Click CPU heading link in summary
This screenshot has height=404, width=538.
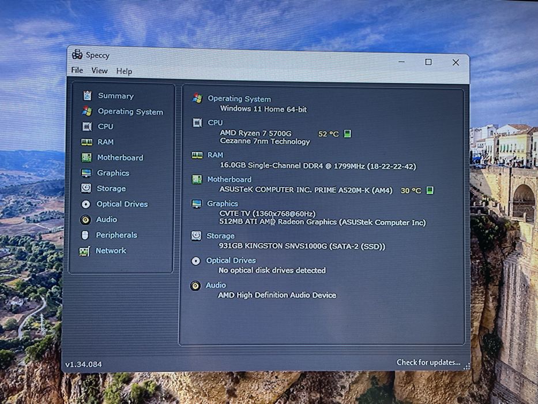pyautogui.click(x=215, y=122)
